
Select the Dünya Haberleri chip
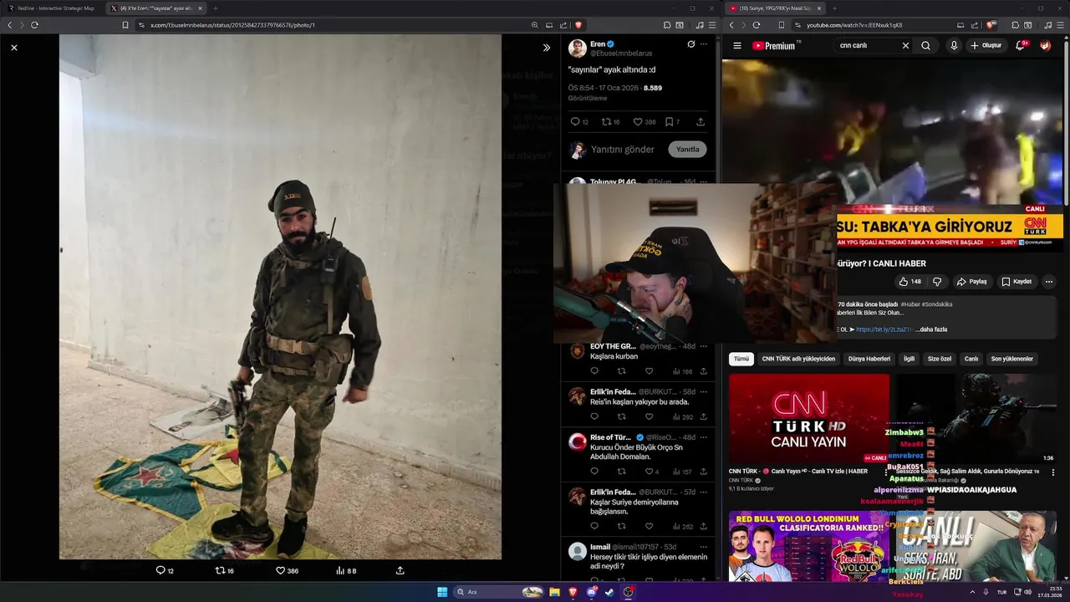(x=869, y=359)
